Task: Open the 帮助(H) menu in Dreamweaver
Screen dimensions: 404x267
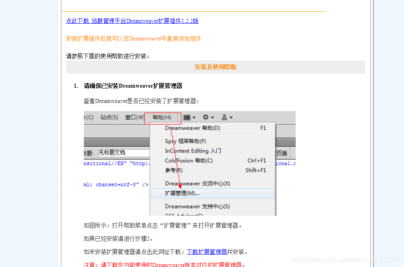Action: click(162, 117)
